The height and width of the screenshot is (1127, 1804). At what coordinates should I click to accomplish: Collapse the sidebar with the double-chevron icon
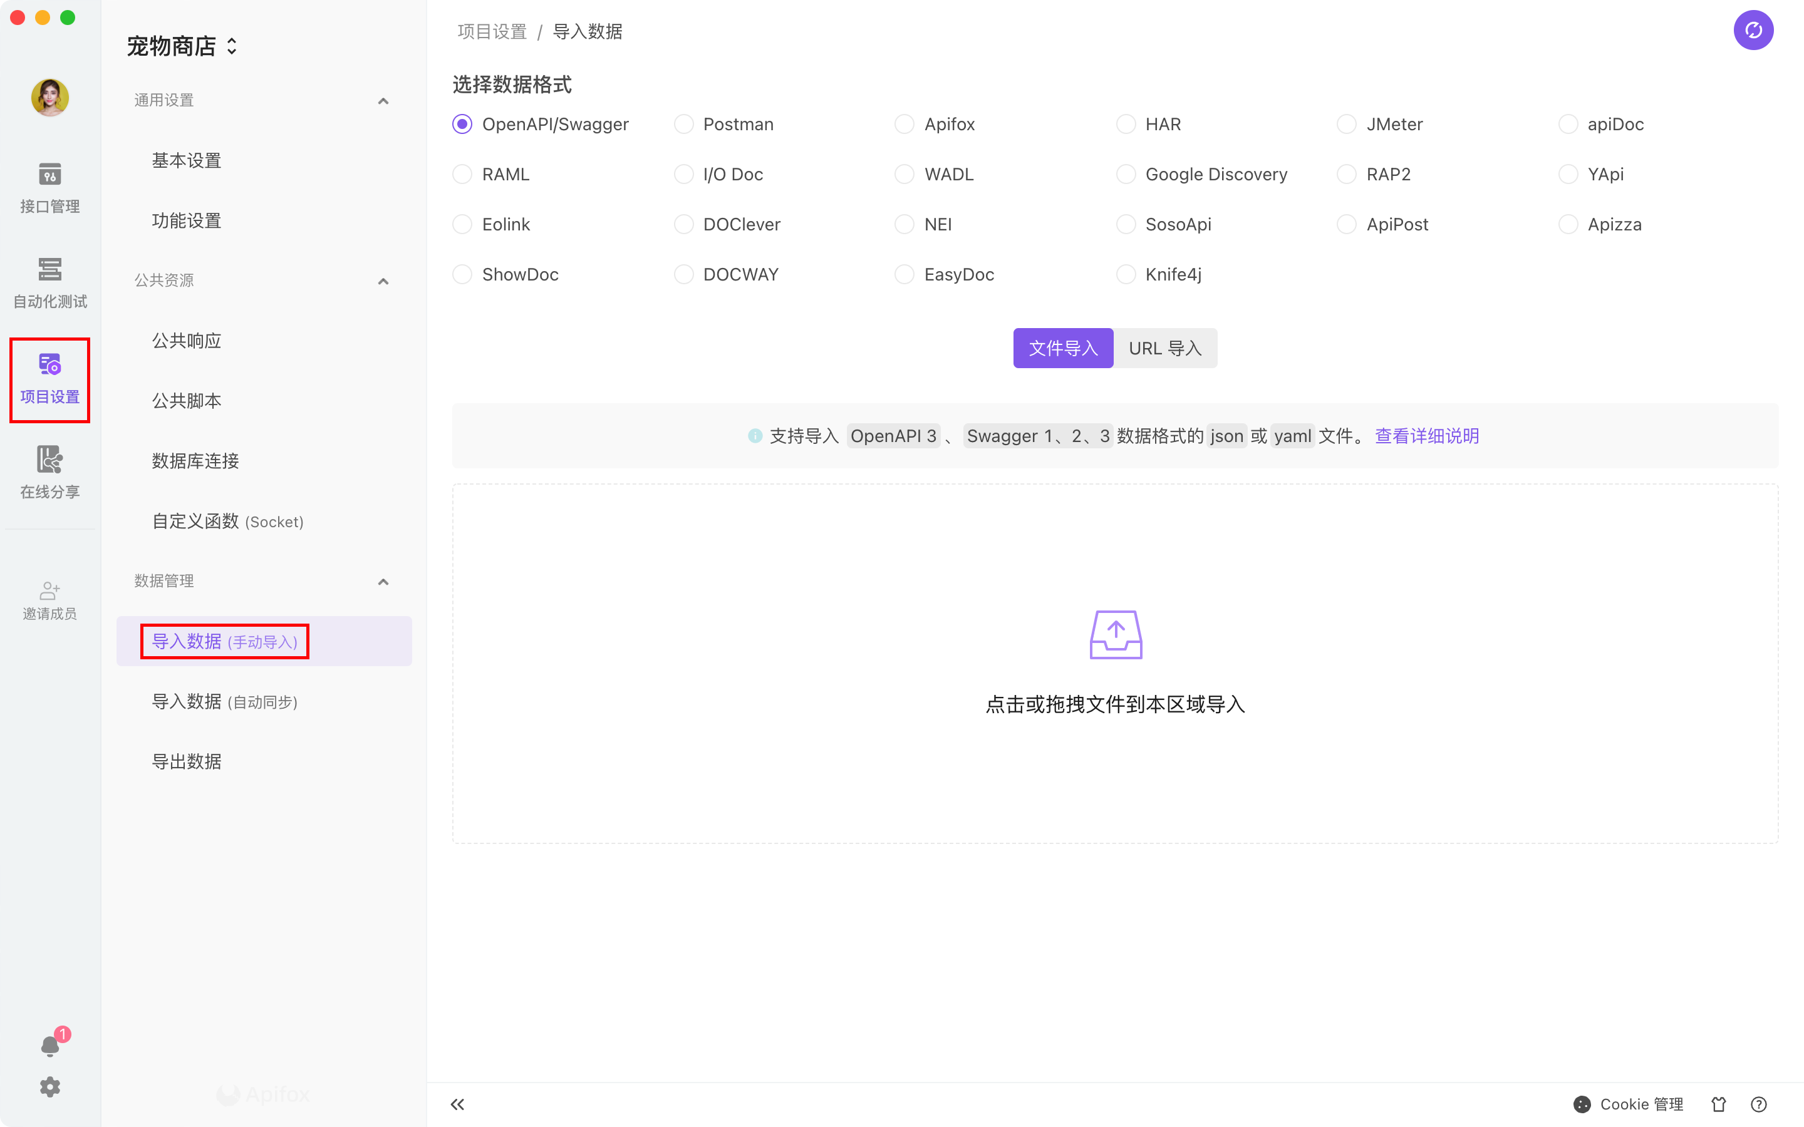458,1104
